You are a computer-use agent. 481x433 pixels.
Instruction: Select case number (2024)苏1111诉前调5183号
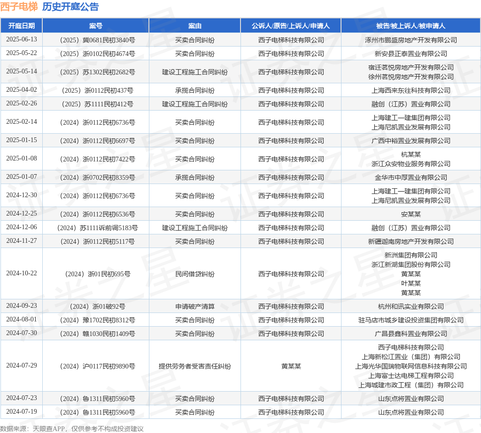(96, 228)
